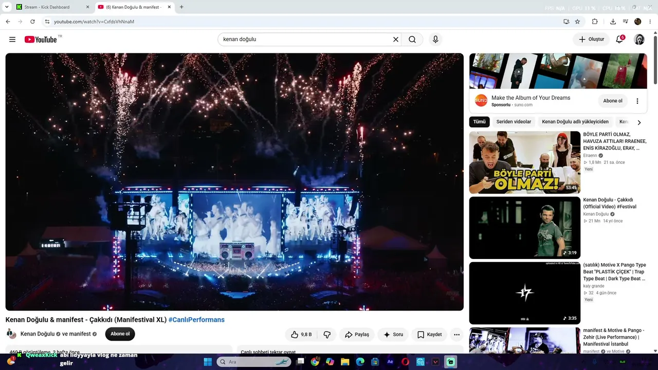The height and width of the screenshot is (370, 658).
Task: Open the browser extensions puzzle icon
Action: 595,22
